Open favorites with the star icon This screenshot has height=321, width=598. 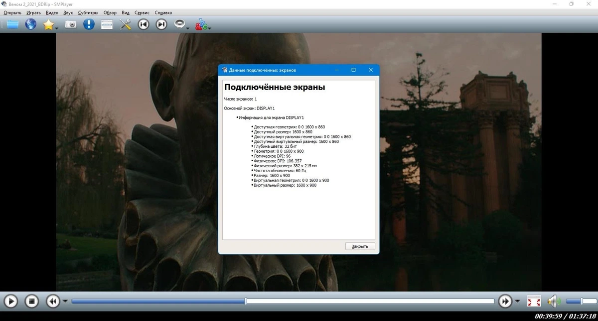point(48,24)
